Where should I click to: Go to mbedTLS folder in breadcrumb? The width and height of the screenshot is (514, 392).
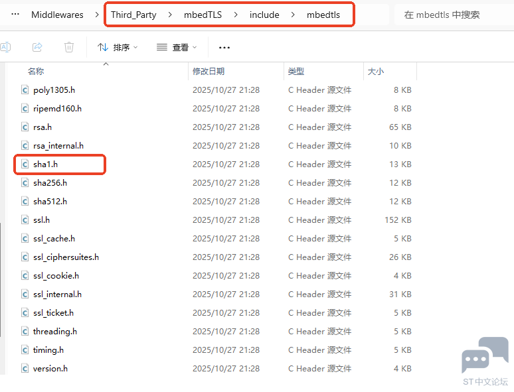pos(203,15)
